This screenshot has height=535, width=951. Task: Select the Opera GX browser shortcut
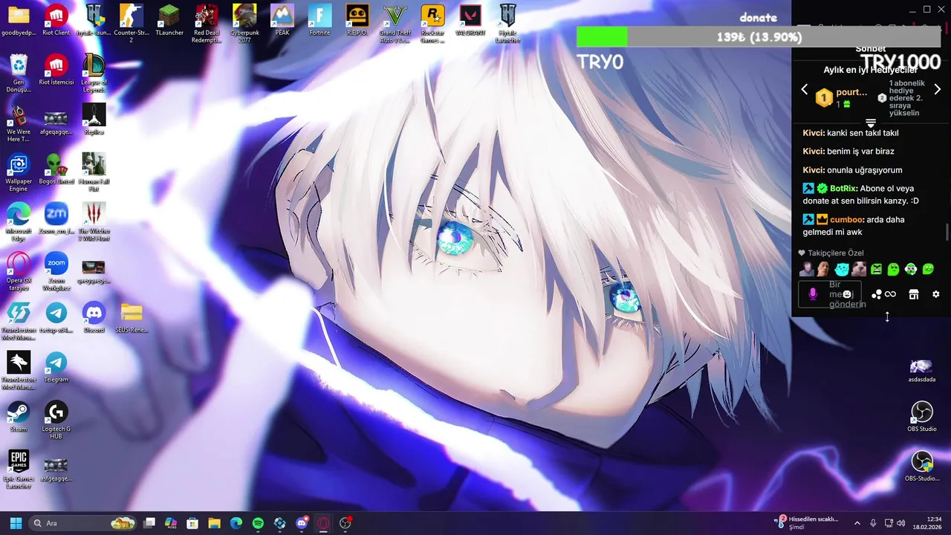[x=19, y=271]
